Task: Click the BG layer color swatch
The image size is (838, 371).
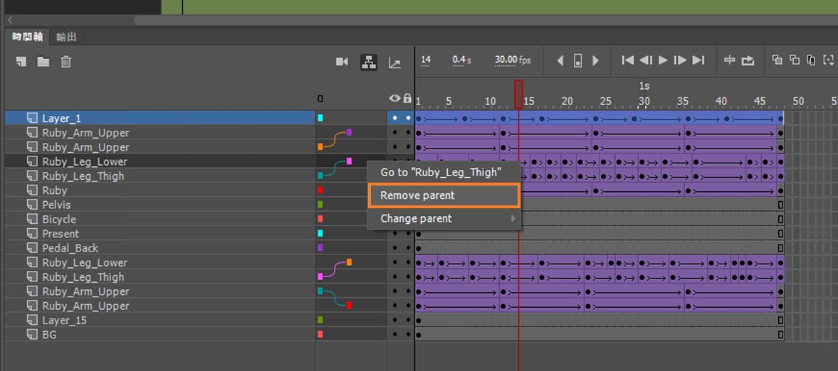Action: pyautogui.click(x=320, y=334)
